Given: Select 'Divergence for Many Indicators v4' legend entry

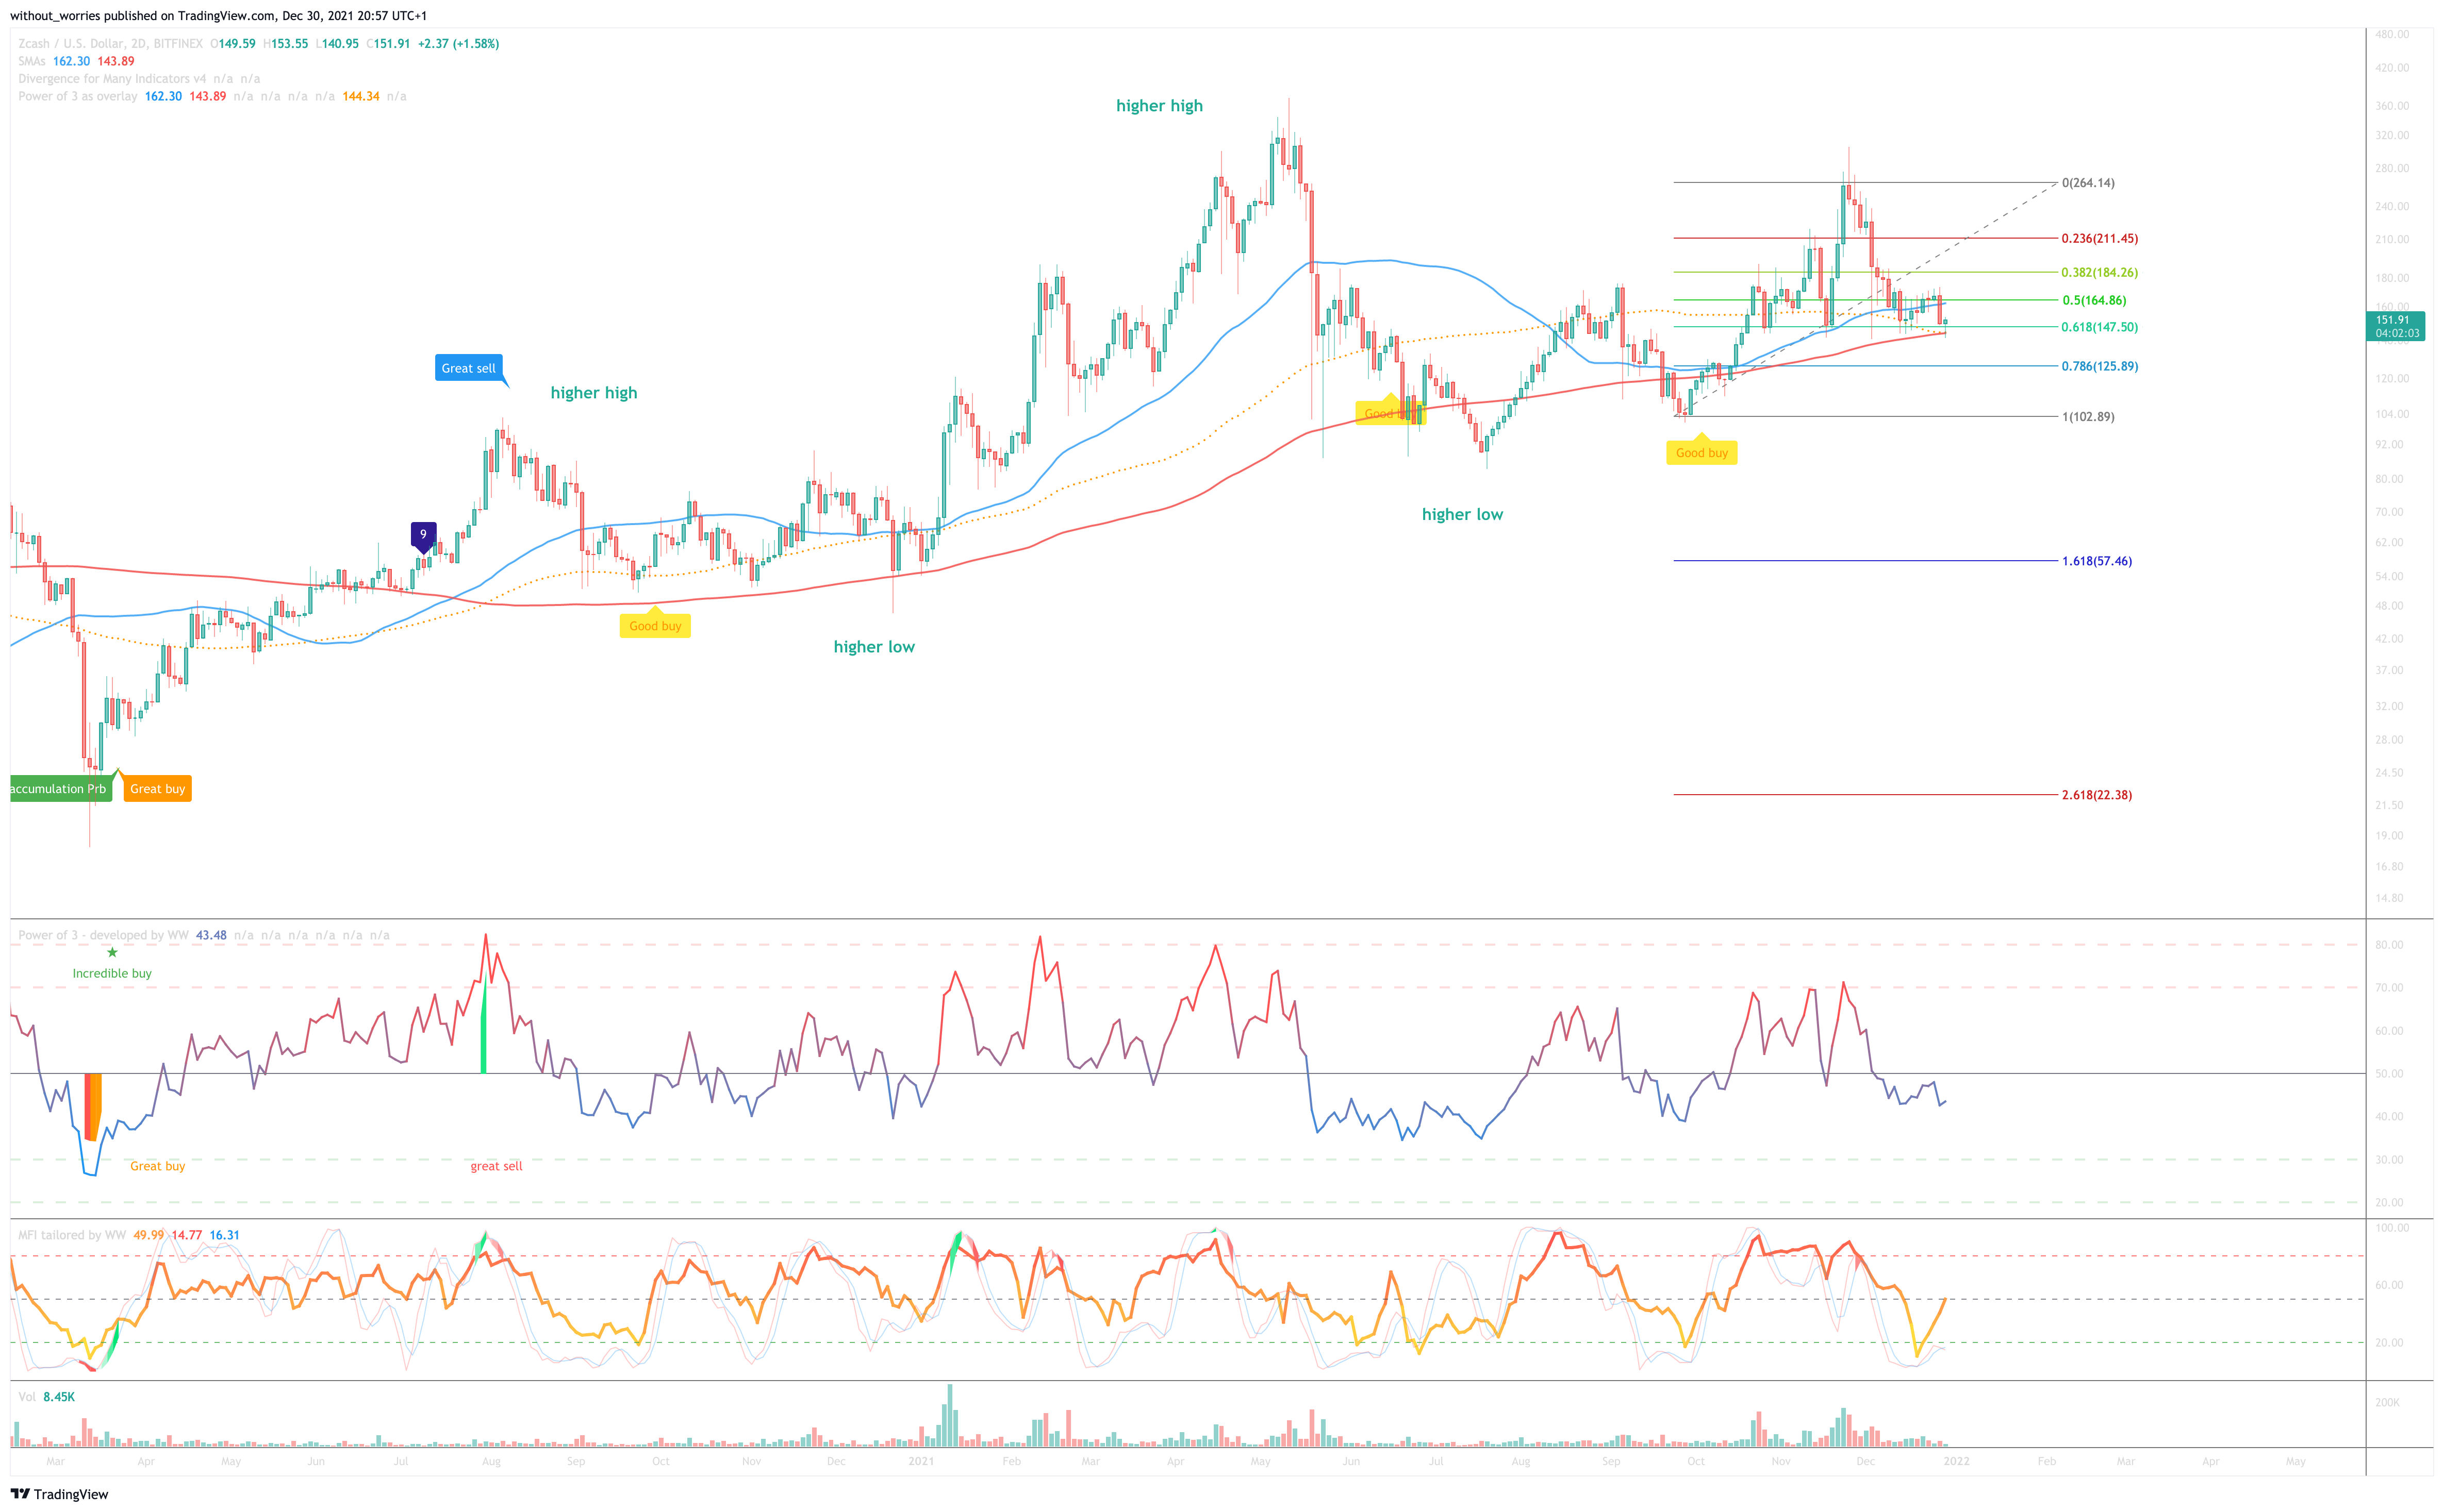Looking at the screenshot, I should click(x=112, y=79).
